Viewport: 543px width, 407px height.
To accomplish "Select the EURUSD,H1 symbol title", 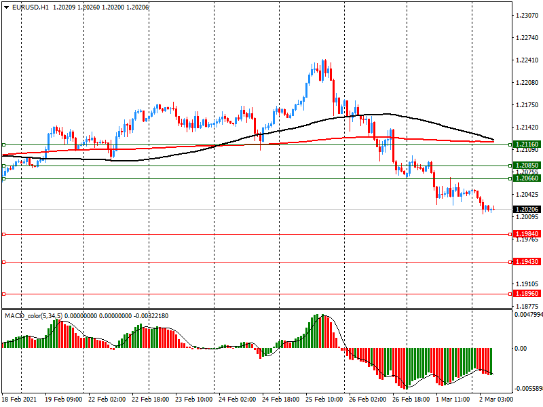I will click(x=31, y=7).
